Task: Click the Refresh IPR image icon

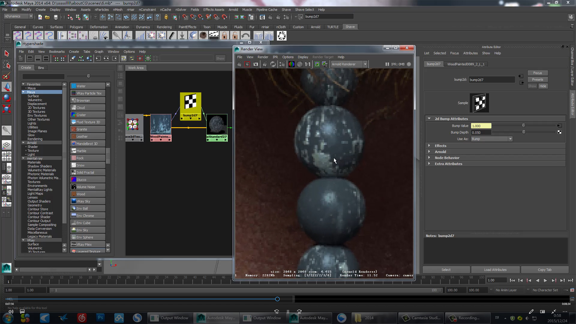Action: pos(273,64)
